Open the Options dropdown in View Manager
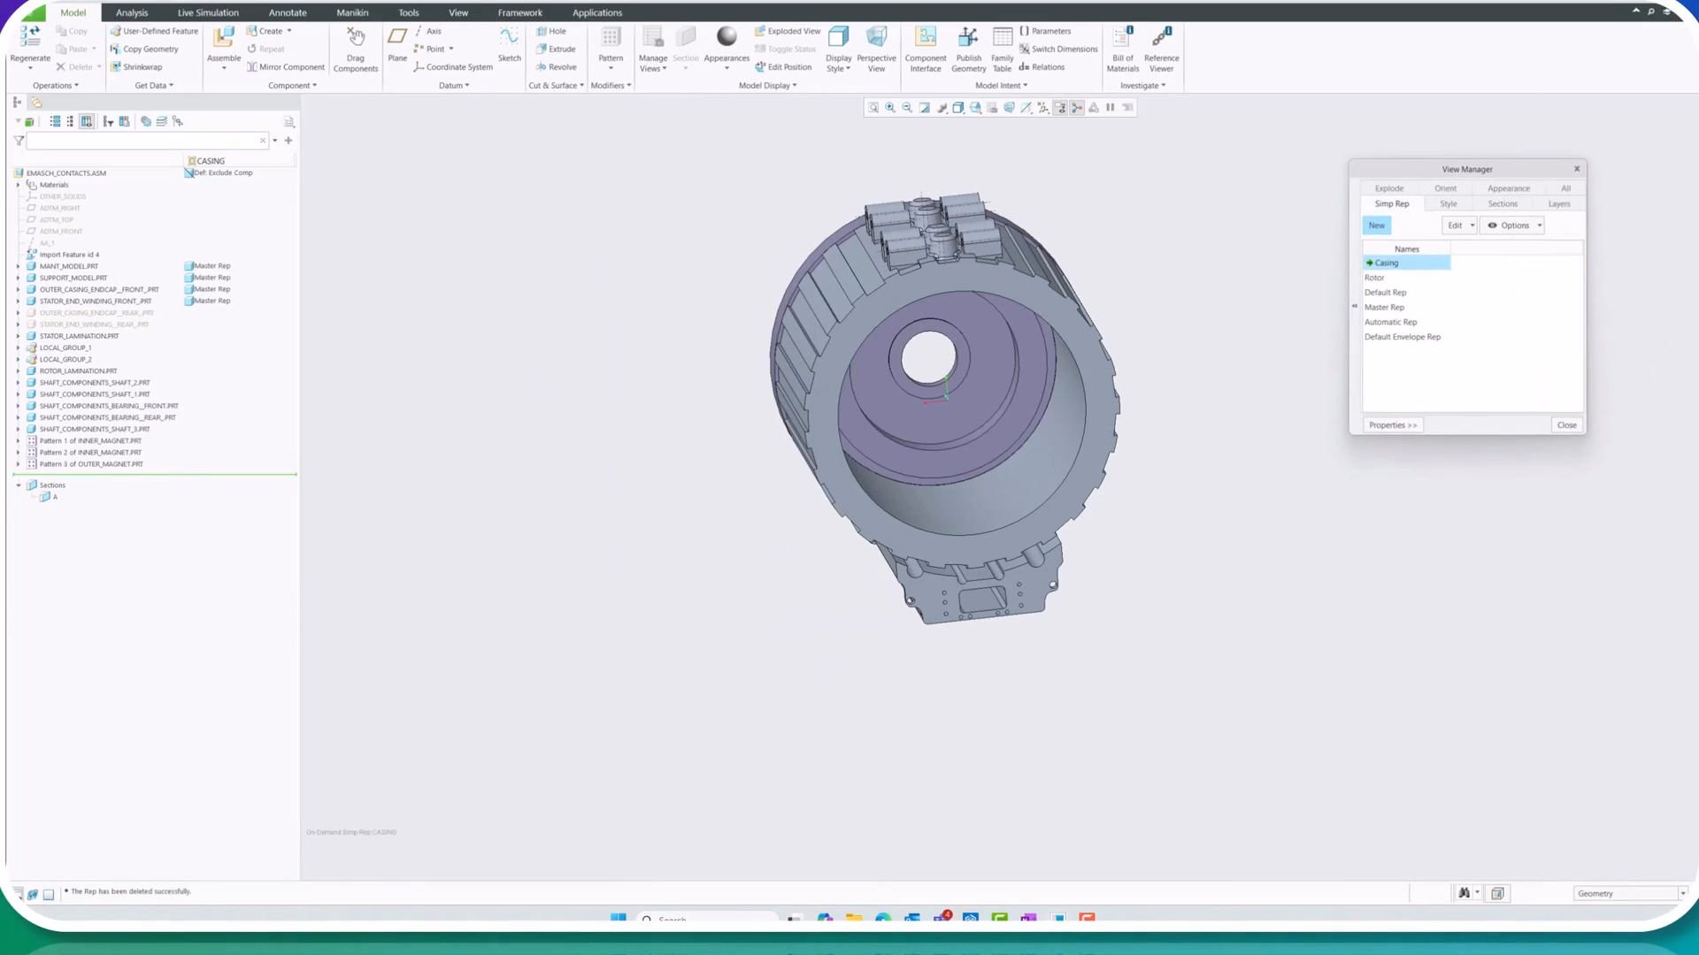This screenshot has width=1699, height=955. pos(1512,225)
